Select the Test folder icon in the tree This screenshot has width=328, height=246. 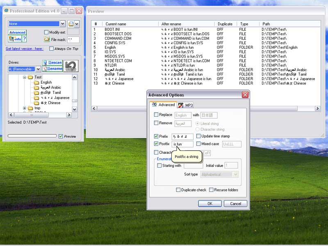30,77
